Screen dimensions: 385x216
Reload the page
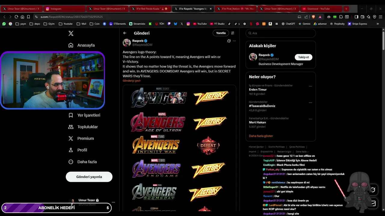(16, 17)
